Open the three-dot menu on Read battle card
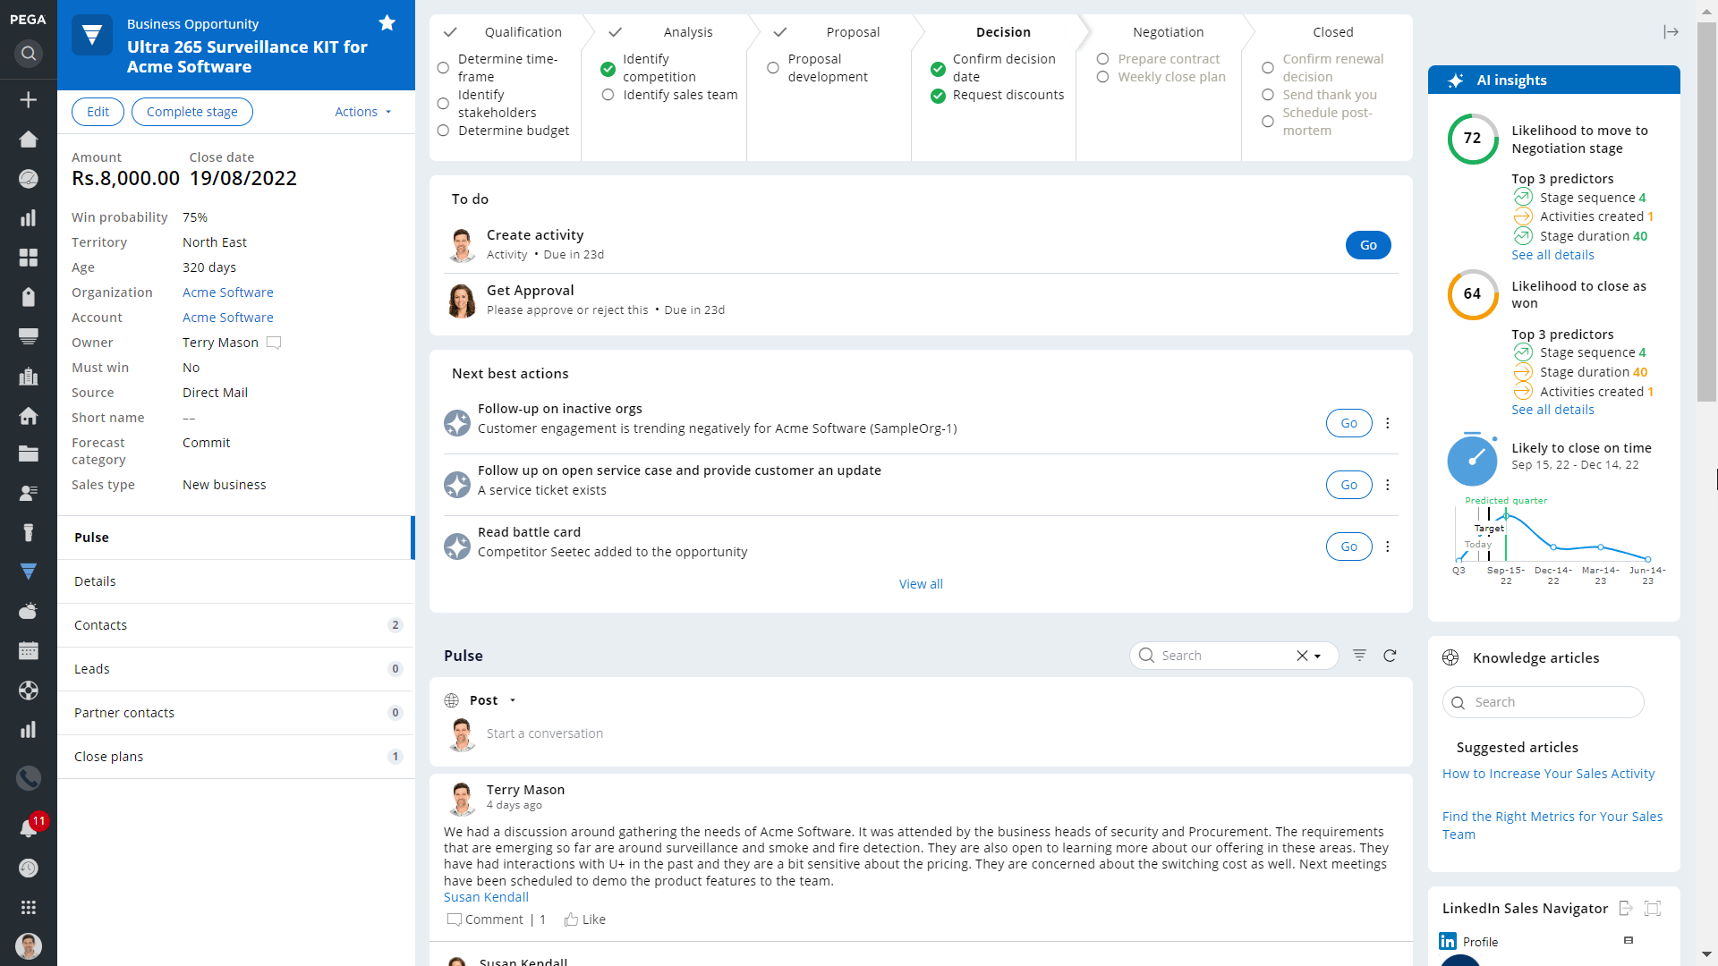1718x966 pixels. click(1388, 547)
